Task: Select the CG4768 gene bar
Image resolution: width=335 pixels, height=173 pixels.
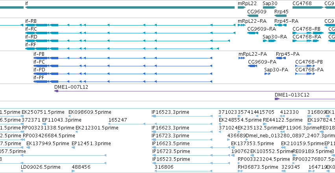Action: pos(308,7)
